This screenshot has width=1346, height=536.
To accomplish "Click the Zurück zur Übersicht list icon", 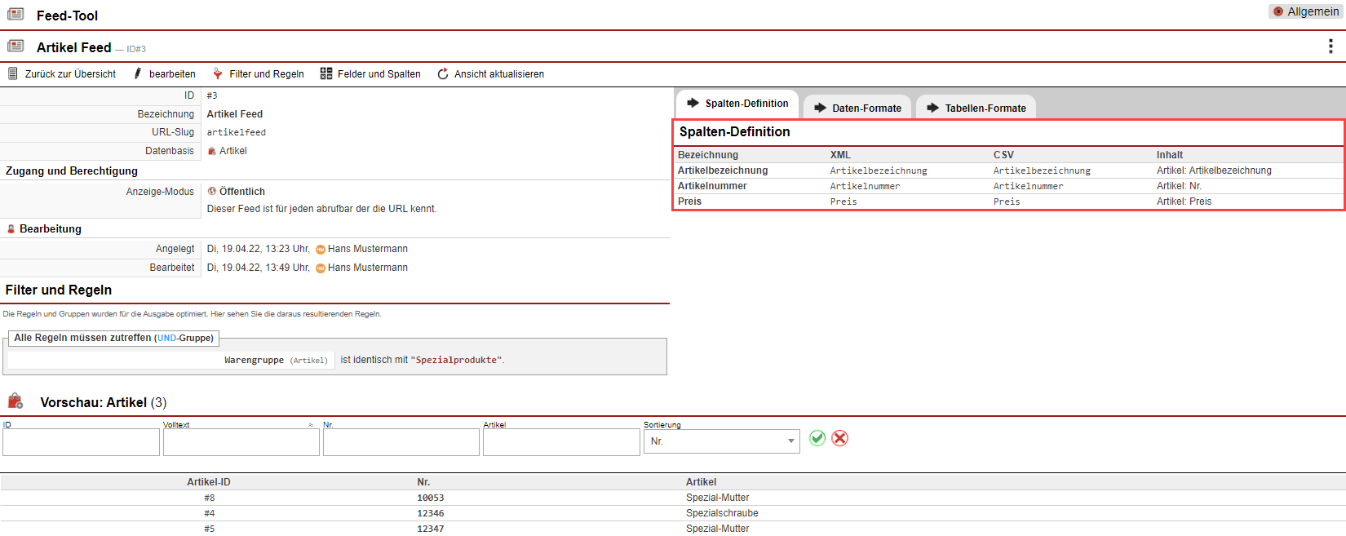I will coord(13,73).
